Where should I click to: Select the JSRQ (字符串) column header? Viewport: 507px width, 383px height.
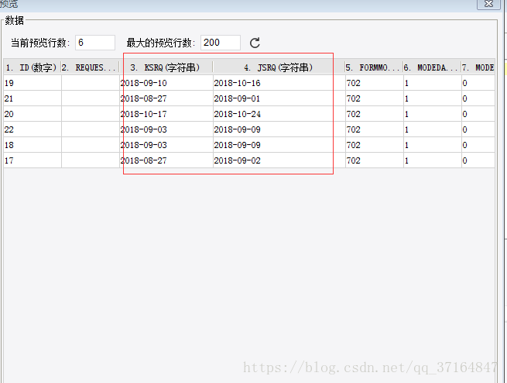click(x=279, y=67)
